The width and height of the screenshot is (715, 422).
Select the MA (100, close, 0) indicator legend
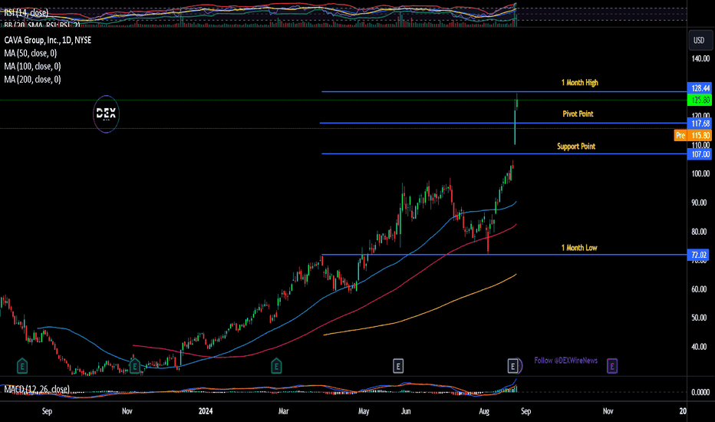coord(32,67)
